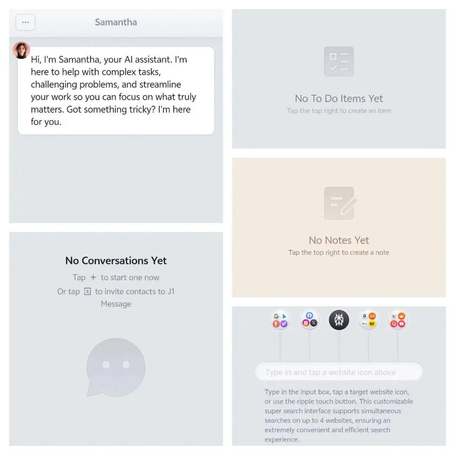Focus the 'Type in and tap' search box

click(339, 372)
